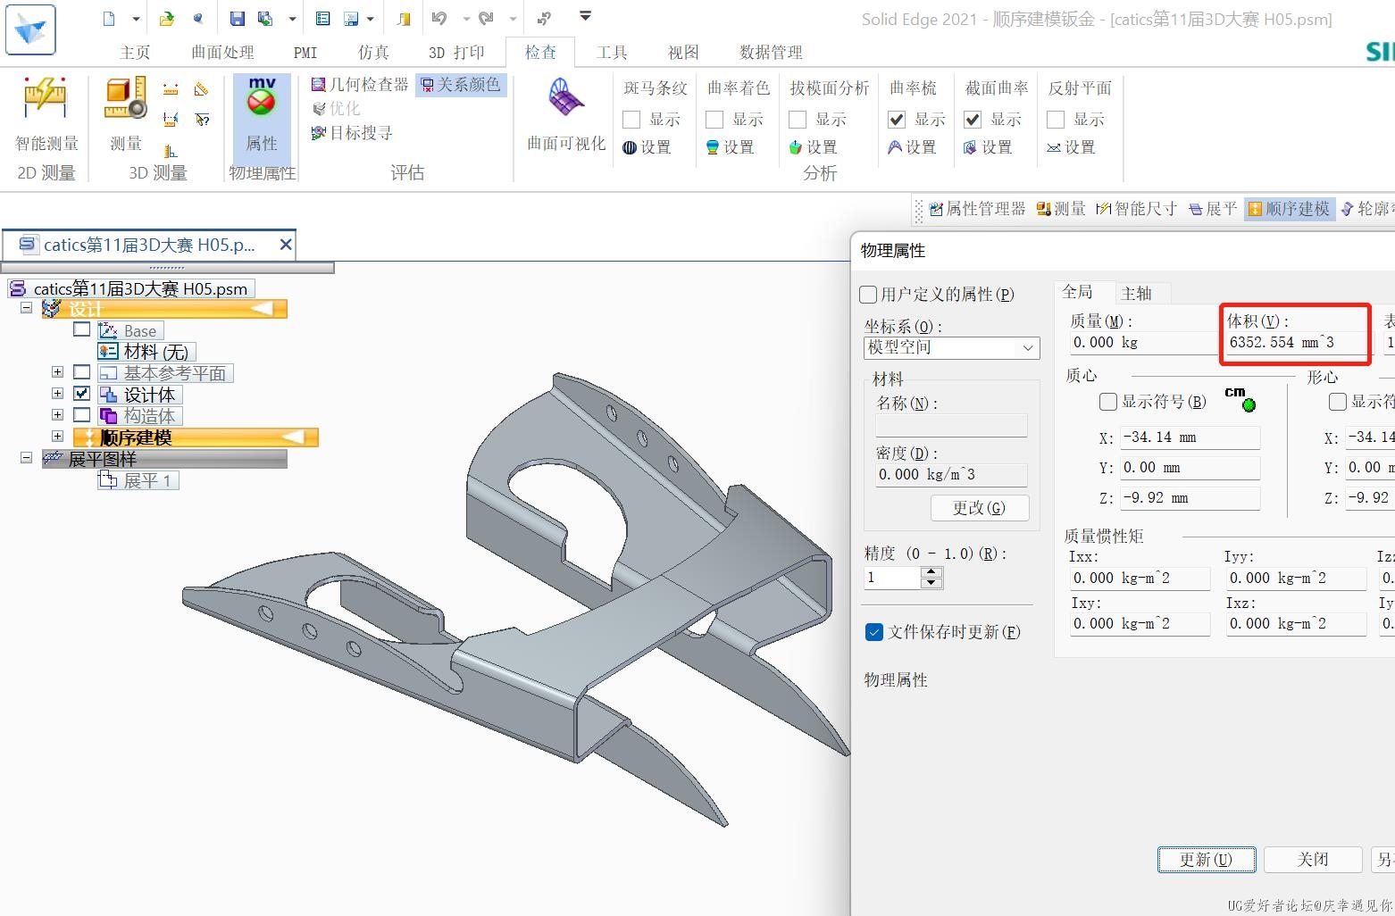Open 曲率梳 settings

coord(912,147)
